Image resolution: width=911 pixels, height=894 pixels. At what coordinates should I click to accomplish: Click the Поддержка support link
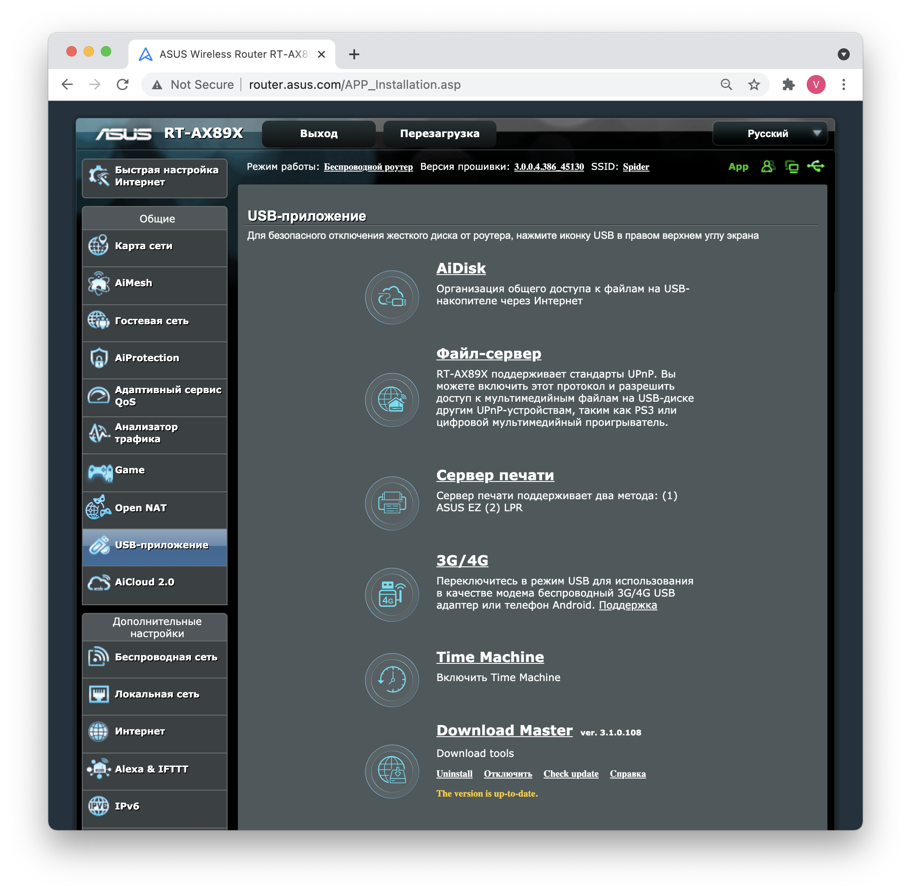coord(628,605)
